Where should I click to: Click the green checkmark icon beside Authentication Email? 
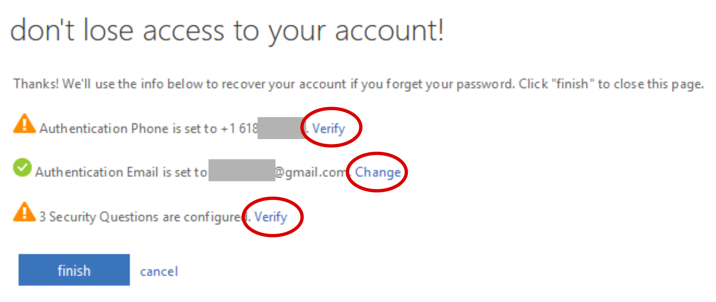pyautogui.click(x=22, y=168)
